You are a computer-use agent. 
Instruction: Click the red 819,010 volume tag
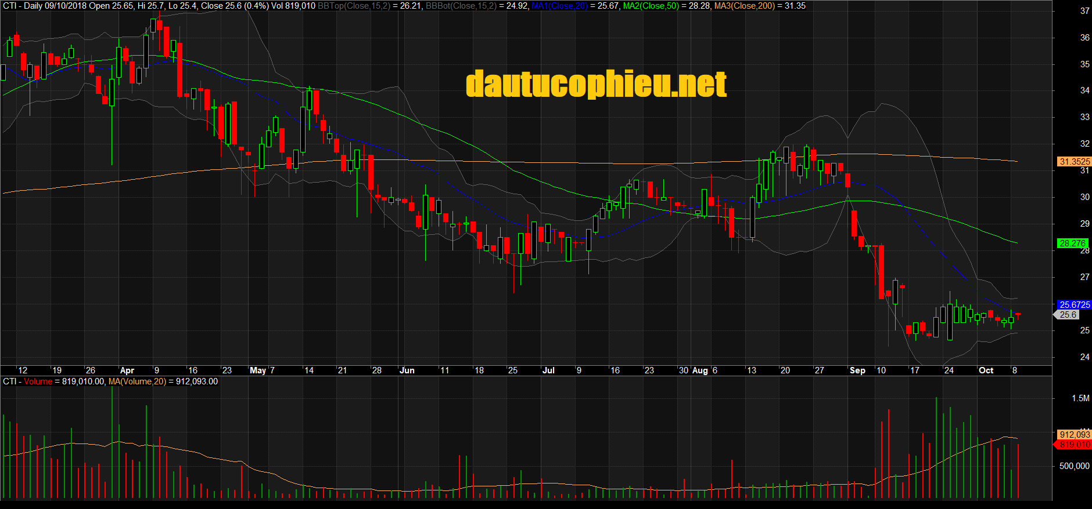(1074, 445)
